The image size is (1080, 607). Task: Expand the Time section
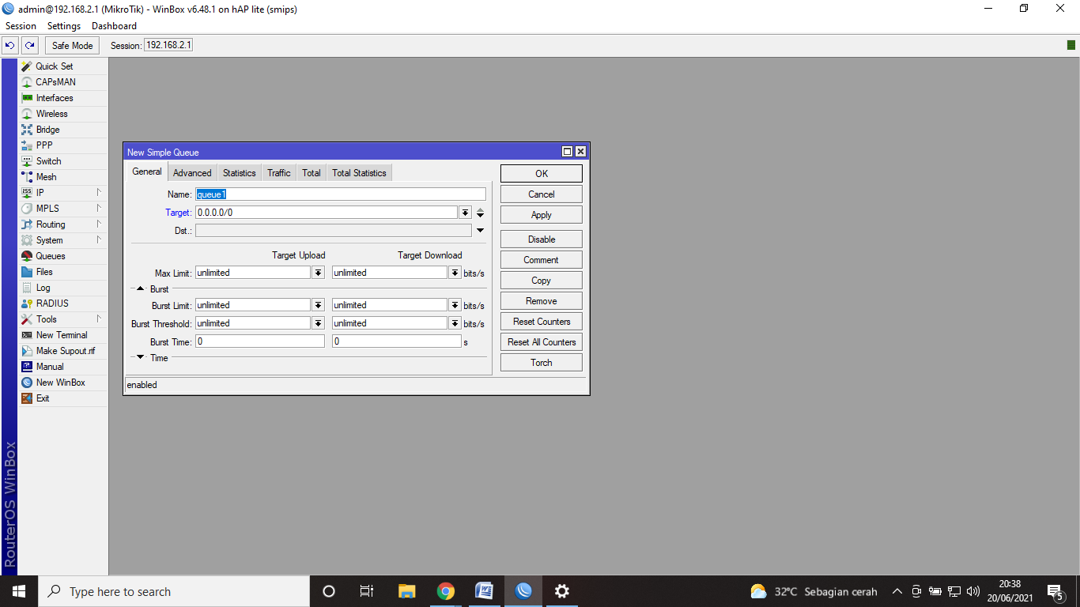click(x=141, y=357)
